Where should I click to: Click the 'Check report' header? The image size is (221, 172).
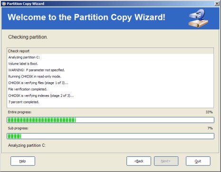click(110, 51)
